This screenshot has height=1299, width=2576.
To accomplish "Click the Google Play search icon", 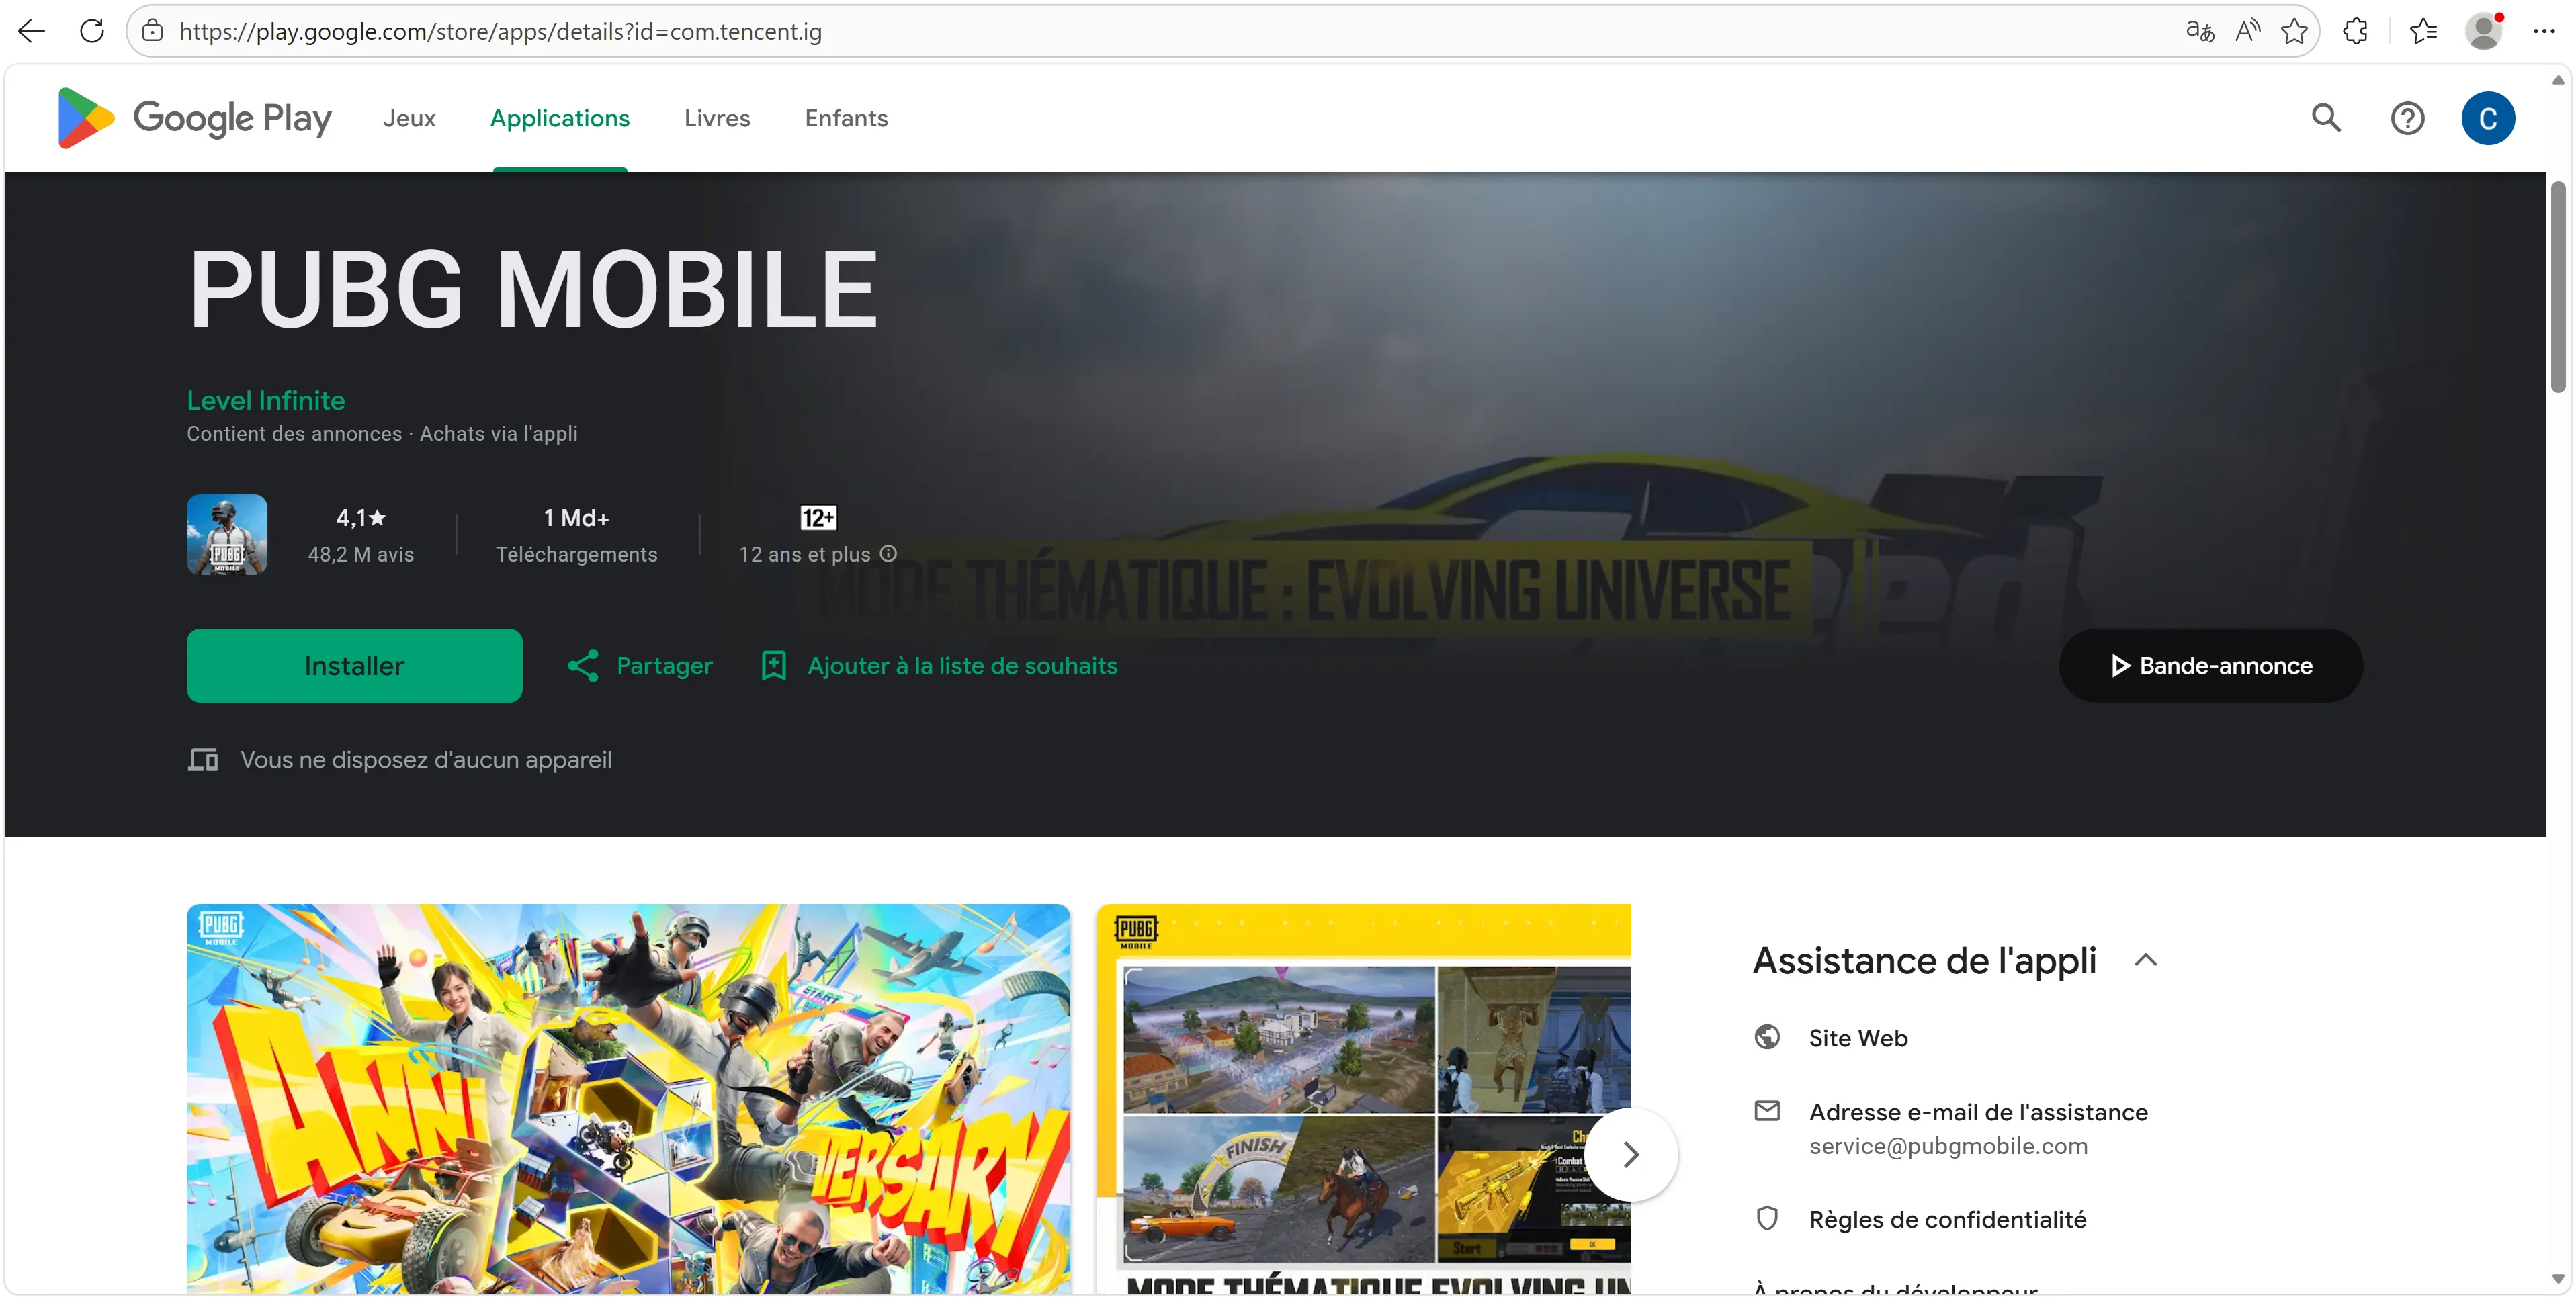I will pyautogui.click(x=2326, y=118).
